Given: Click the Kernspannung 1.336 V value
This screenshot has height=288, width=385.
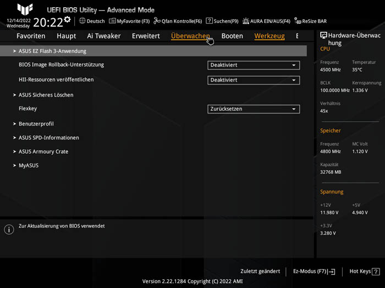Looking at the screenshot, I should [x=360, y=91].
